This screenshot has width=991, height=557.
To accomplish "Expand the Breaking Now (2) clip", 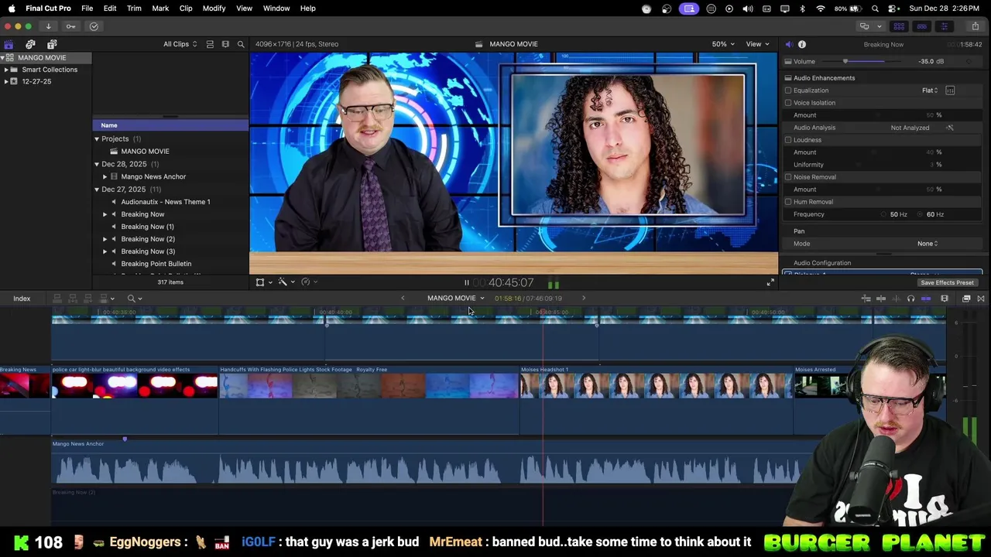I will click(x=105, y=239).
